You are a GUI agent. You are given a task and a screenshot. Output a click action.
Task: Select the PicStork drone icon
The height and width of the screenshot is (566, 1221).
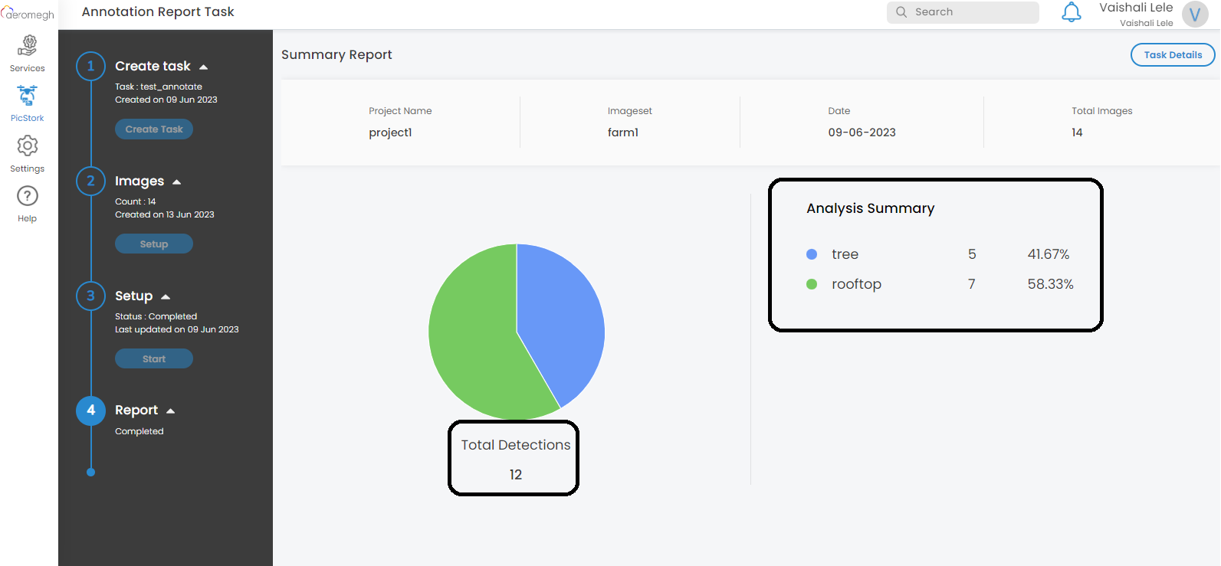click(x=28, y=97)
